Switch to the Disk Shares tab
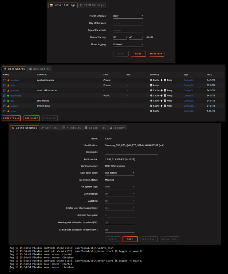228x274 pixels. point(39,69)
